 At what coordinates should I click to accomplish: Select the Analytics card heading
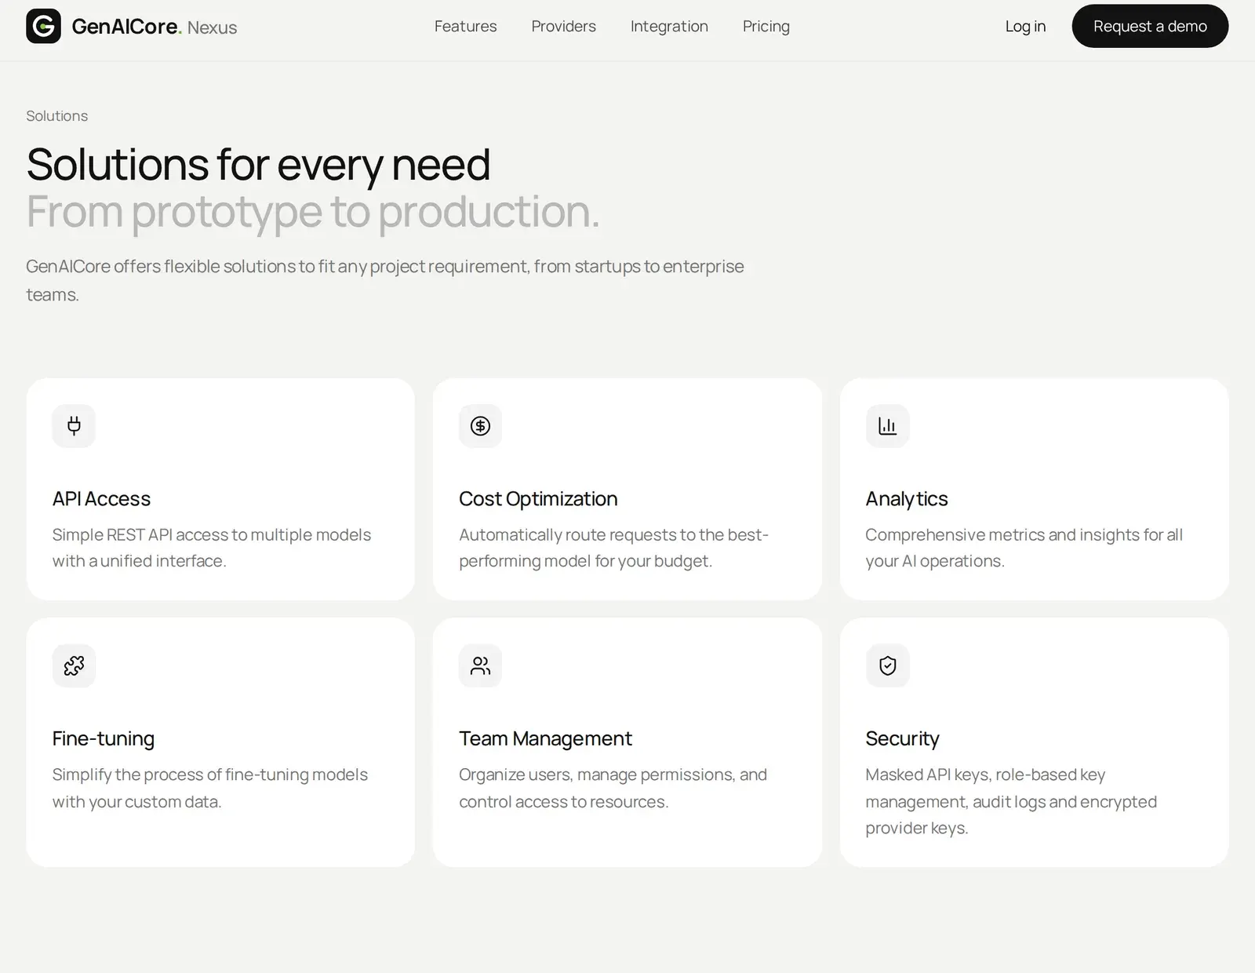pyautogui.click(x=906, y=498)
